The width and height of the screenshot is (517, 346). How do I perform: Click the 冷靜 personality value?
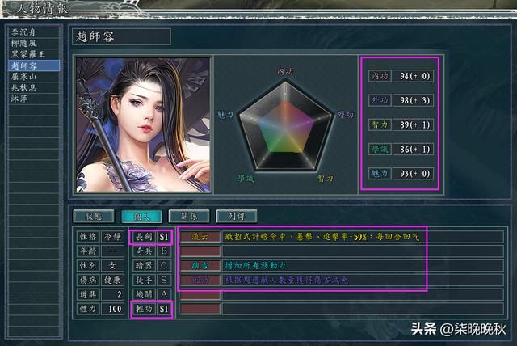click(x=112, y=237)
